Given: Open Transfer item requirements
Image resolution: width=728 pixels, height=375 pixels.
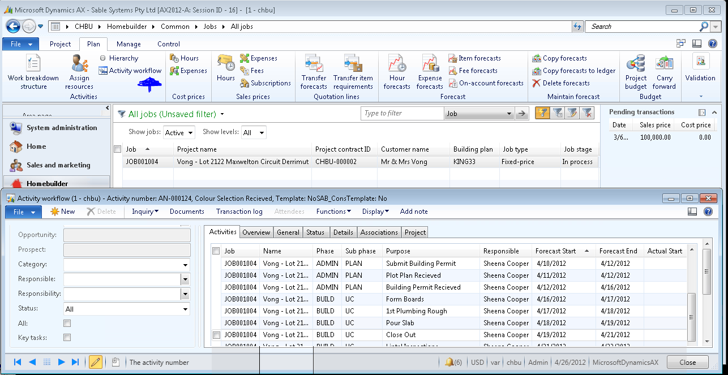Looking at the screenshot, I should (353, 72).
